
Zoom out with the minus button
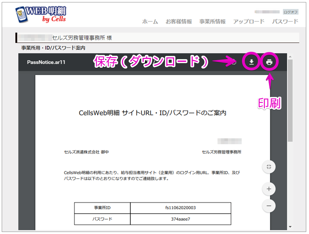tap(269, 206)
